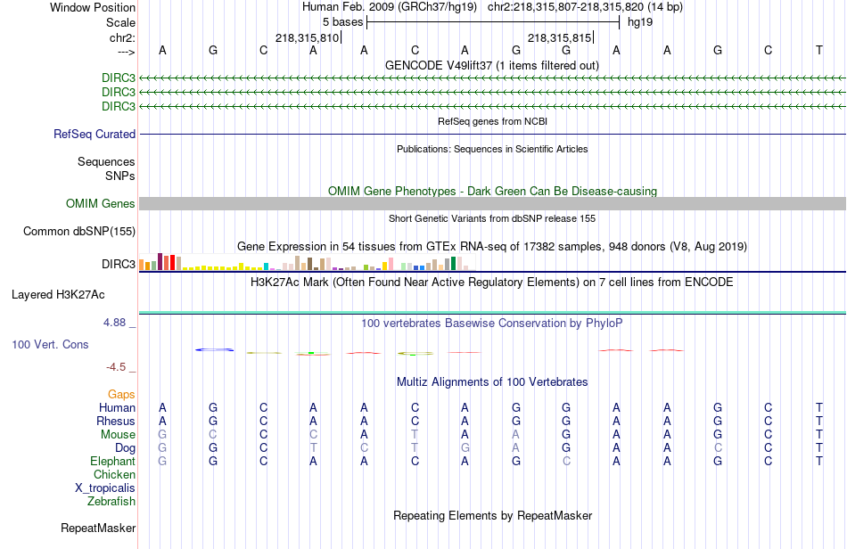Click the 'Multiz Alignments of 100 Vertebrates' title
The image size is (847, 549).
(x=492, y=381)
